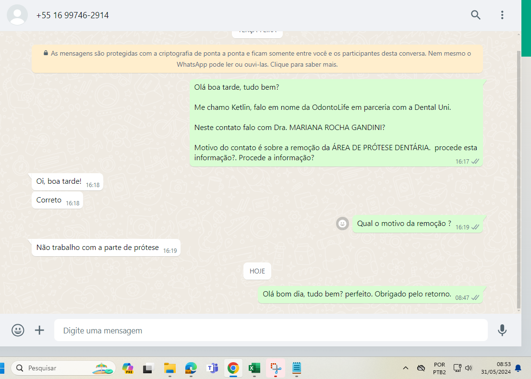Open the three-dot chat menu
The width and height of the screenshot is (531, 379).
(x=502, y=15)
